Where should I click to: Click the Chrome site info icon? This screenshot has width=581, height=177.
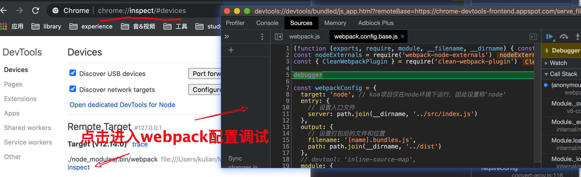(x=55, y=10)
